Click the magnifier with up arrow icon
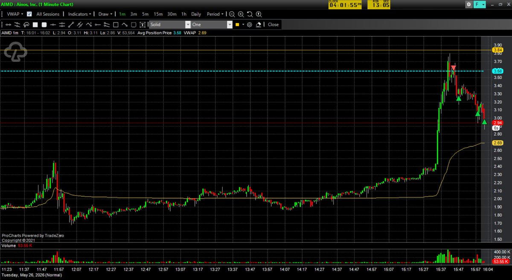512x280 pixels. coord(259,14)
